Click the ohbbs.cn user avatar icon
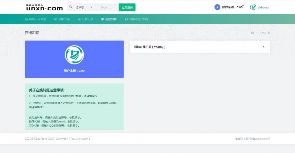 [253, 7]
